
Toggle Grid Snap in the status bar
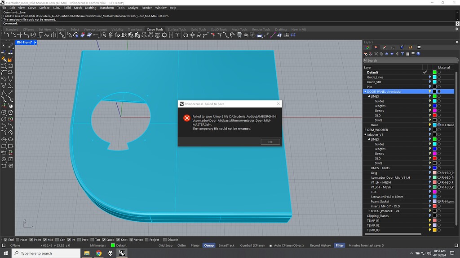[x=165, y=245]
